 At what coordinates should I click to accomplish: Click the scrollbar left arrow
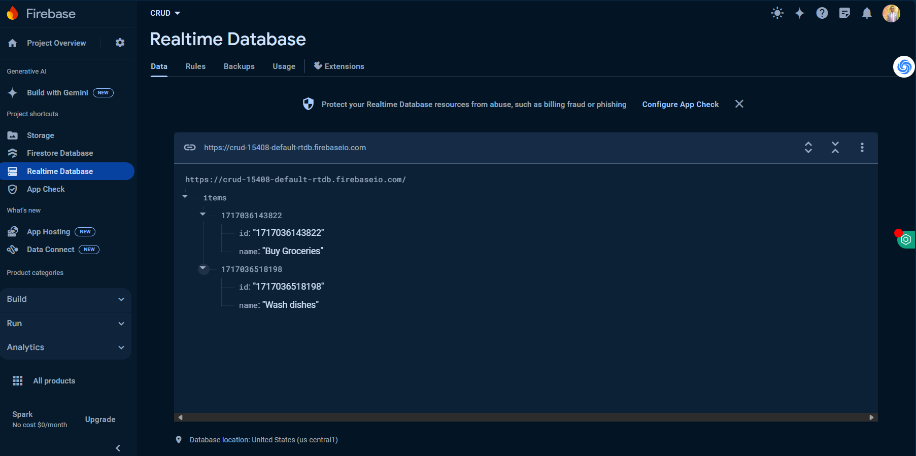[180, 417]
